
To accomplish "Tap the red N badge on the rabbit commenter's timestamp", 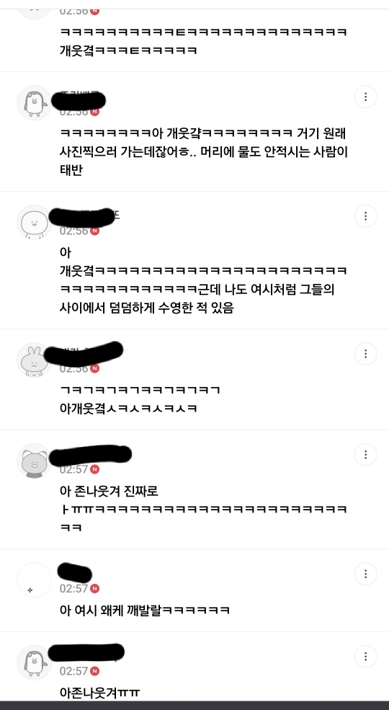I will [94, 368].
